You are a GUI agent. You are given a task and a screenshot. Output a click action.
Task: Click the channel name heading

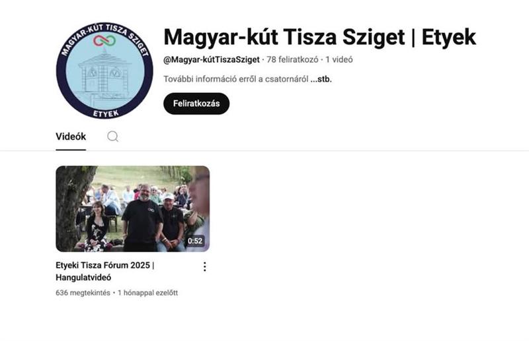click(x=319, y=38)
